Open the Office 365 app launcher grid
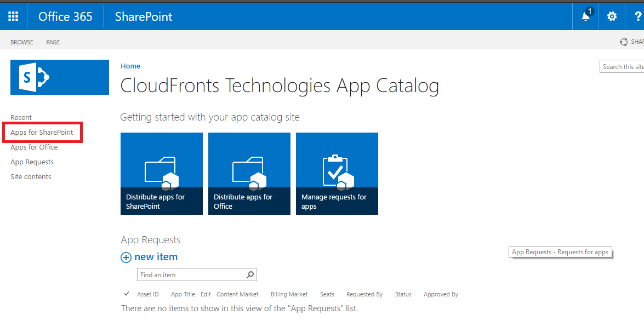 click(13, 16)
